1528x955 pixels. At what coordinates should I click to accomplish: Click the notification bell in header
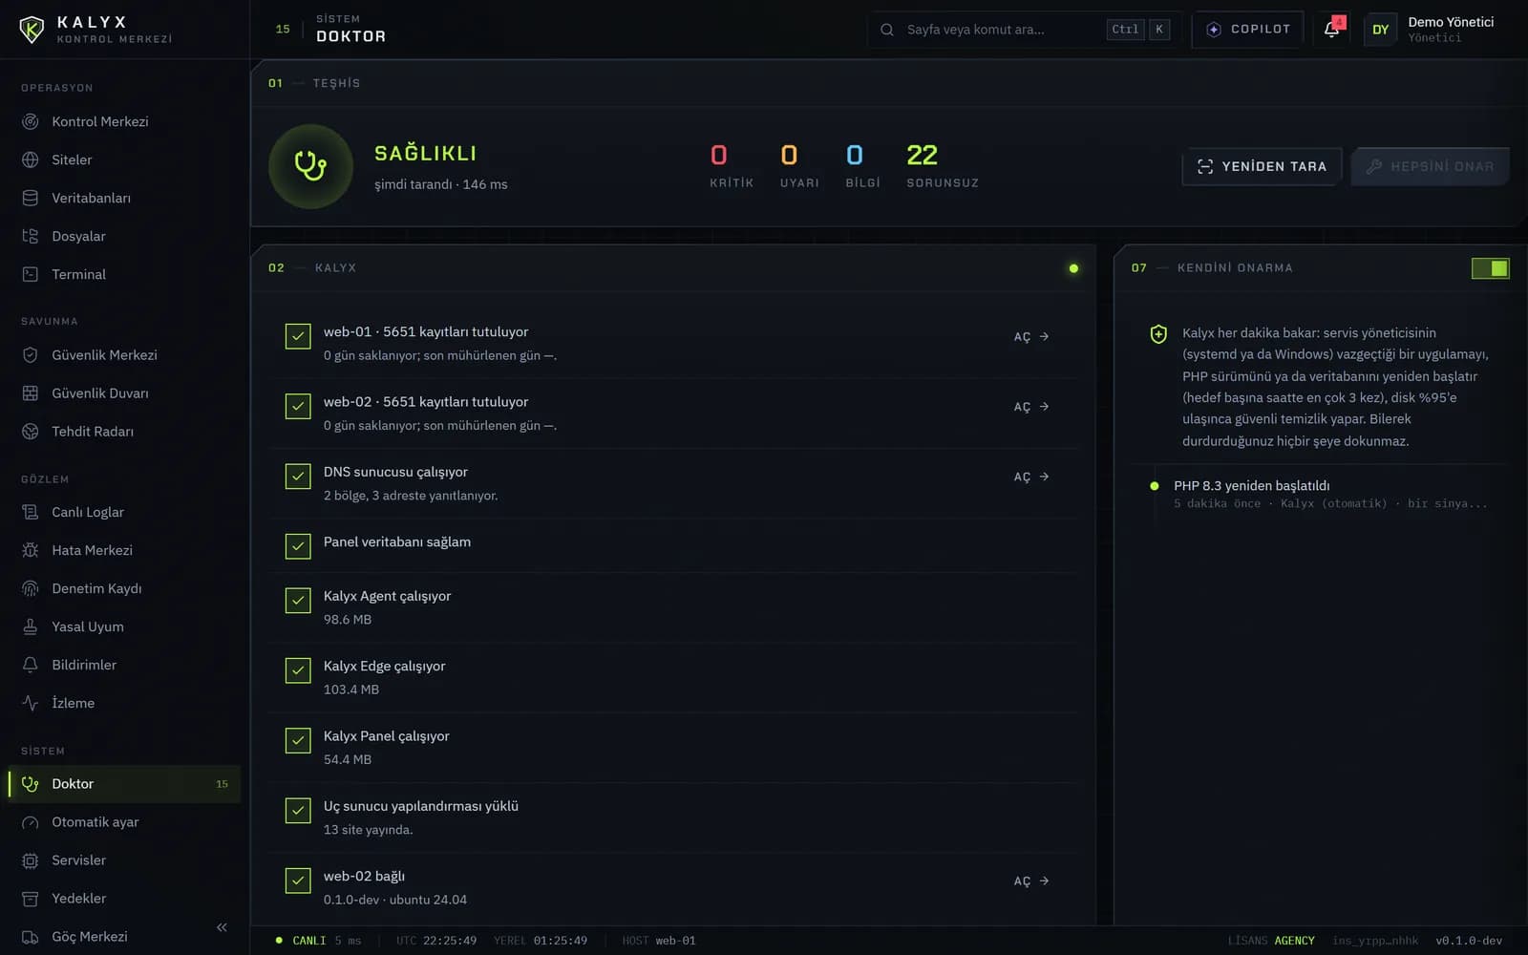[1332, 29]
